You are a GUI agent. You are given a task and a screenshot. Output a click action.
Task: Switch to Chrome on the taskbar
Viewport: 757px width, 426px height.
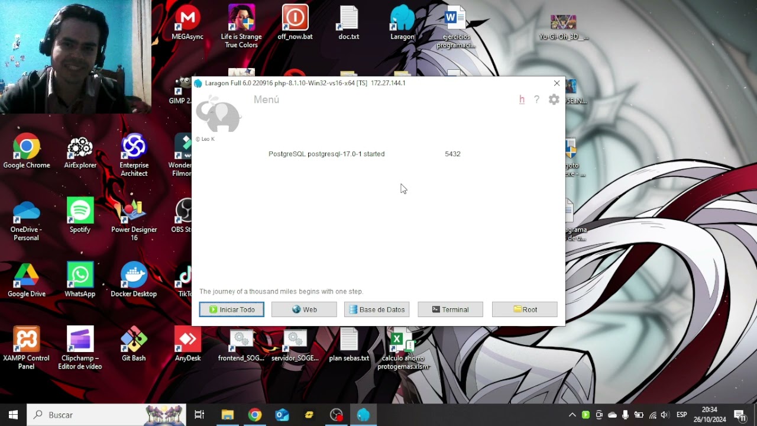pos(255,415)
